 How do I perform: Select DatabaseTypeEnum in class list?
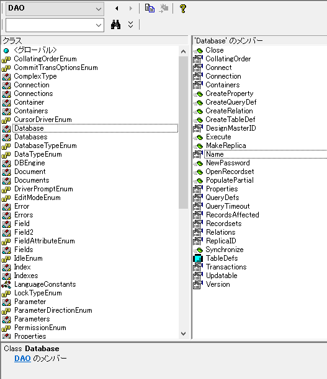coord(45,146)
